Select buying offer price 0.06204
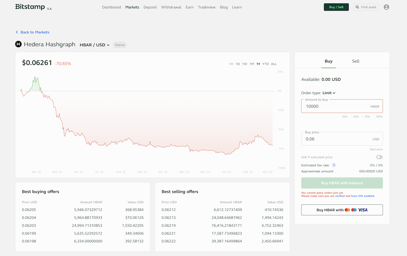Screen dimensions: 407x256 (29, 218)
